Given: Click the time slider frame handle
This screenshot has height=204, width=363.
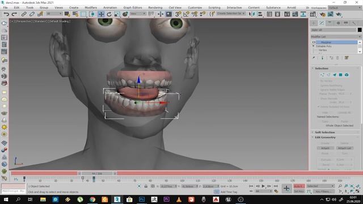Looking at the screenshot, I should tap(97, 173).
